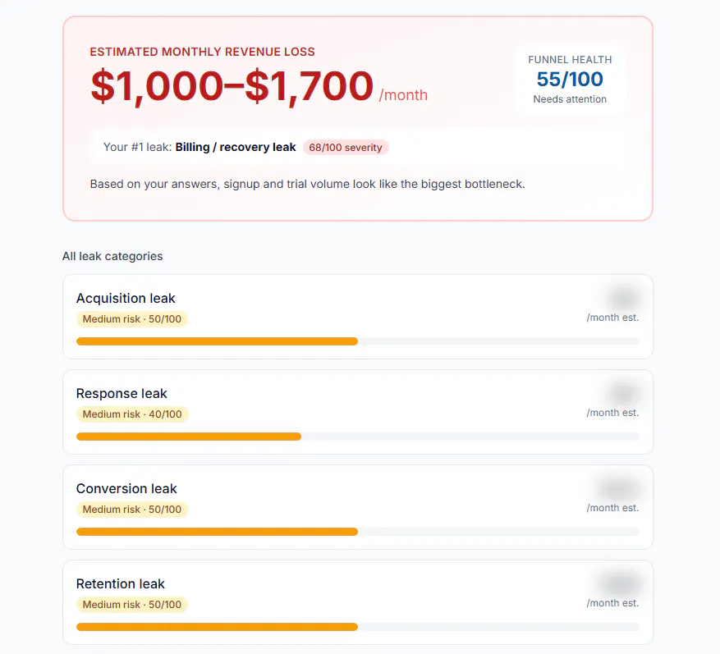Click the Conversion leak orange progress bar
720x654 pixels.
217,532
